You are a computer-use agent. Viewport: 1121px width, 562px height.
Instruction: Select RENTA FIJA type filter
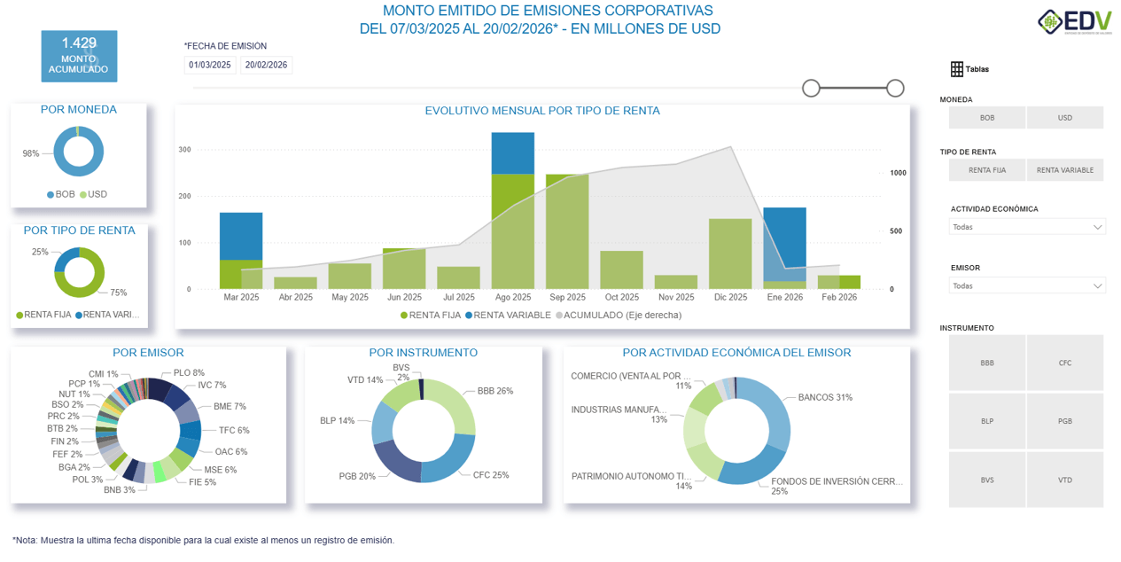986,170
